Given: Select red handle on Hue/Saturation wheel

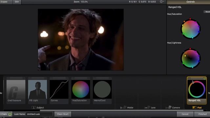Looking at the screenshot, I should click(190, 19).
